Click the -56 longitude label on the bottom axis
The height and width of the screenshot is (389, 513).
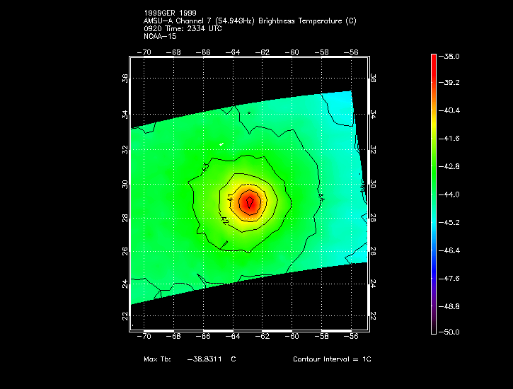[x=352, y=338]
